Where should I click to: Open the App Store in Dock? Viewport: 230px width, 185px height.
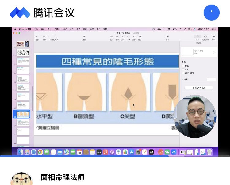132,152
